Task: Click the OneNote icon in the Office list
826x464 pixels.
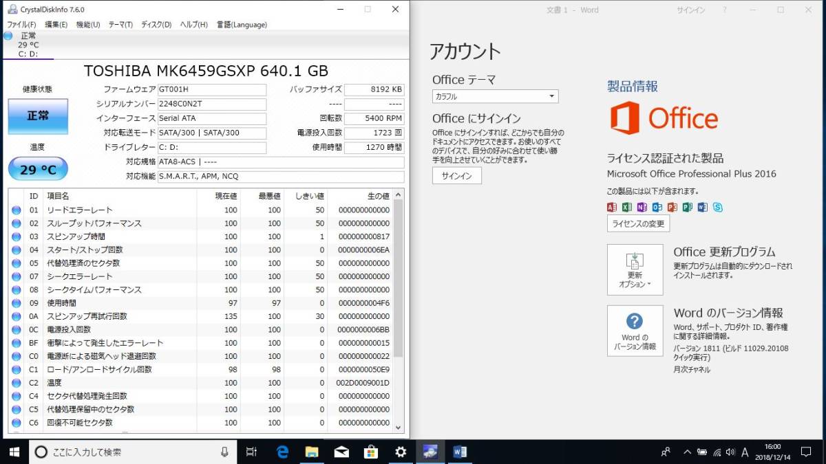Action: tap(642, 206)
